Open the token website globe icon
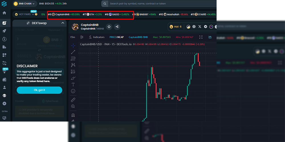The width and height of the screenshot is (285, 142). coord(194,27)
